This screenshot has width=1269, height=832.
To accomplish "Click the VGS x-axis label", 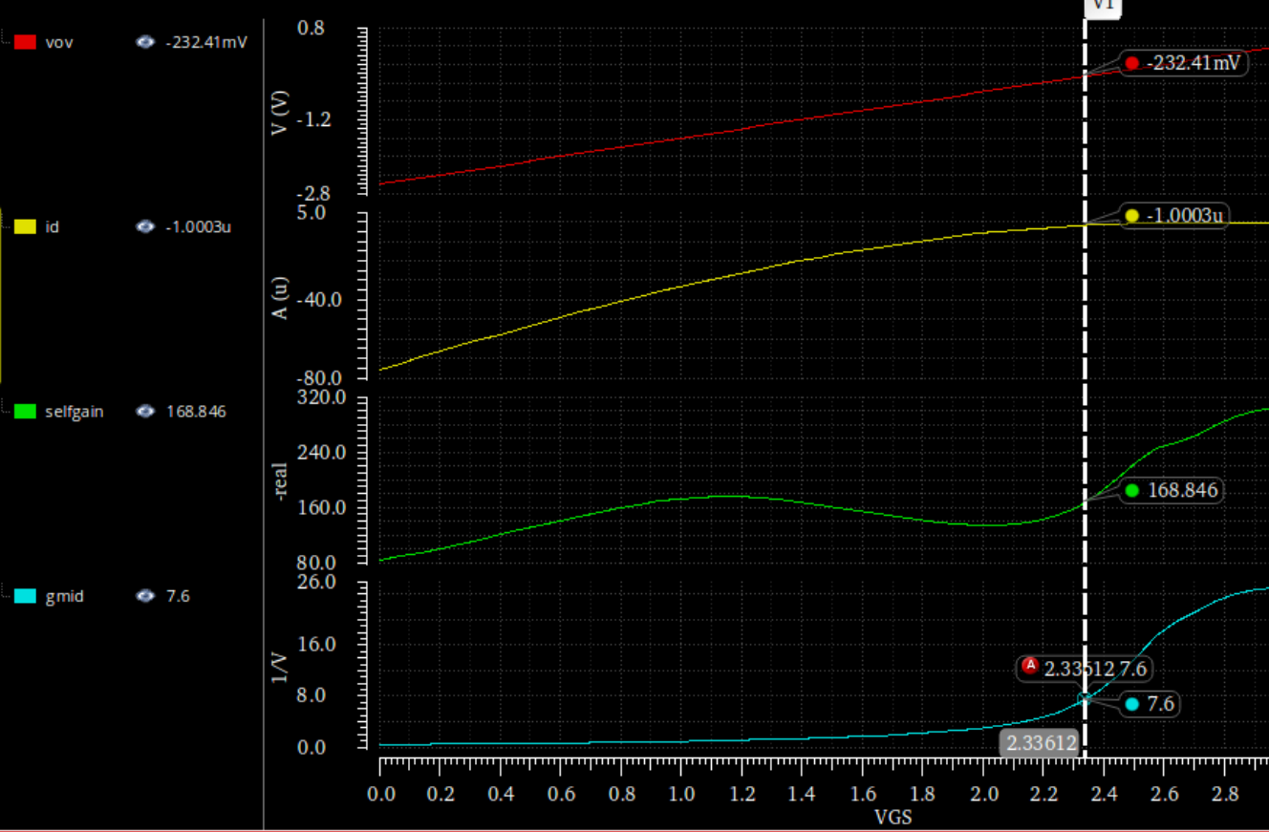I will pyautogui.click(x=893, y=818).
